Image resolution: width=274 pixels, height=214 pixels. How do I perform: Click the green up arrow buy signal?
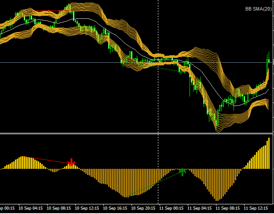point(183,171)
